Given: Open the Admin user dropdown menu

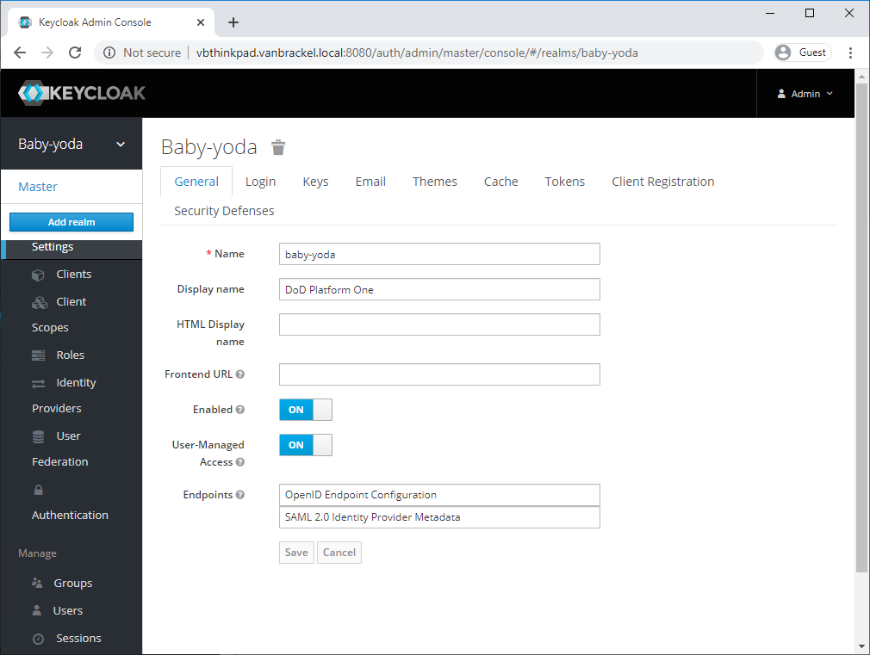Looking at the screenshot, I should [x=805, y=94].
